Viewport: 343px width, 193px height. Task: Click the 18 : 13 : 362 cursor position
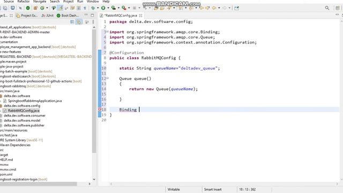coord(248,189)
